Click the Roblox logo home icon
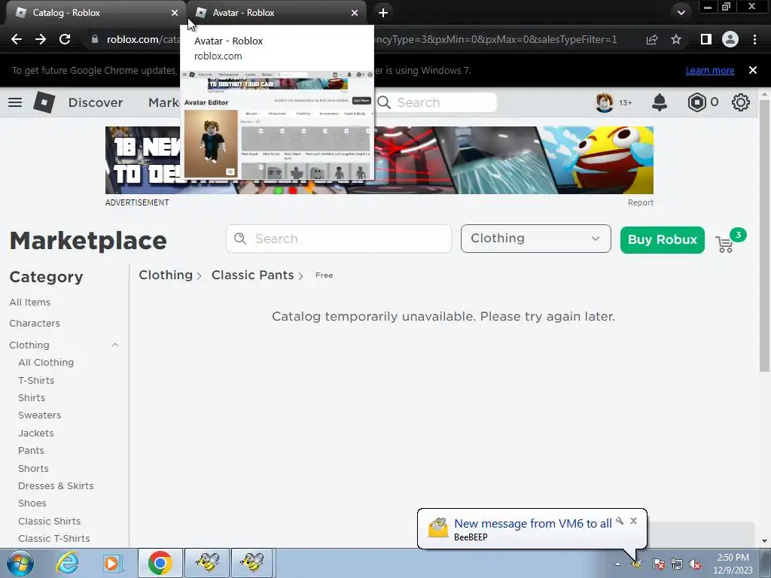771x578 pixels. click(44, 102)
